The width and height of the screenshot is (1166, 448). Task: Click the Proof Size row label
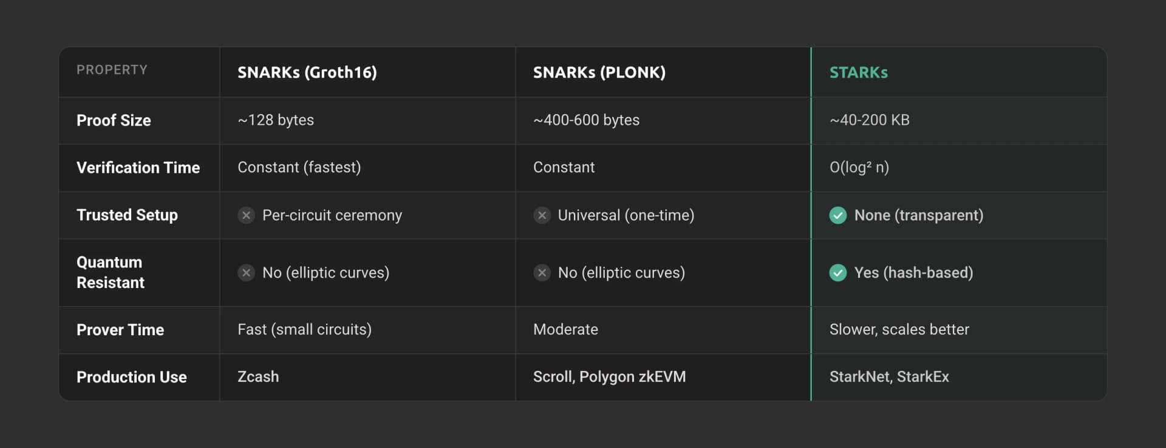tap(114, 120)
